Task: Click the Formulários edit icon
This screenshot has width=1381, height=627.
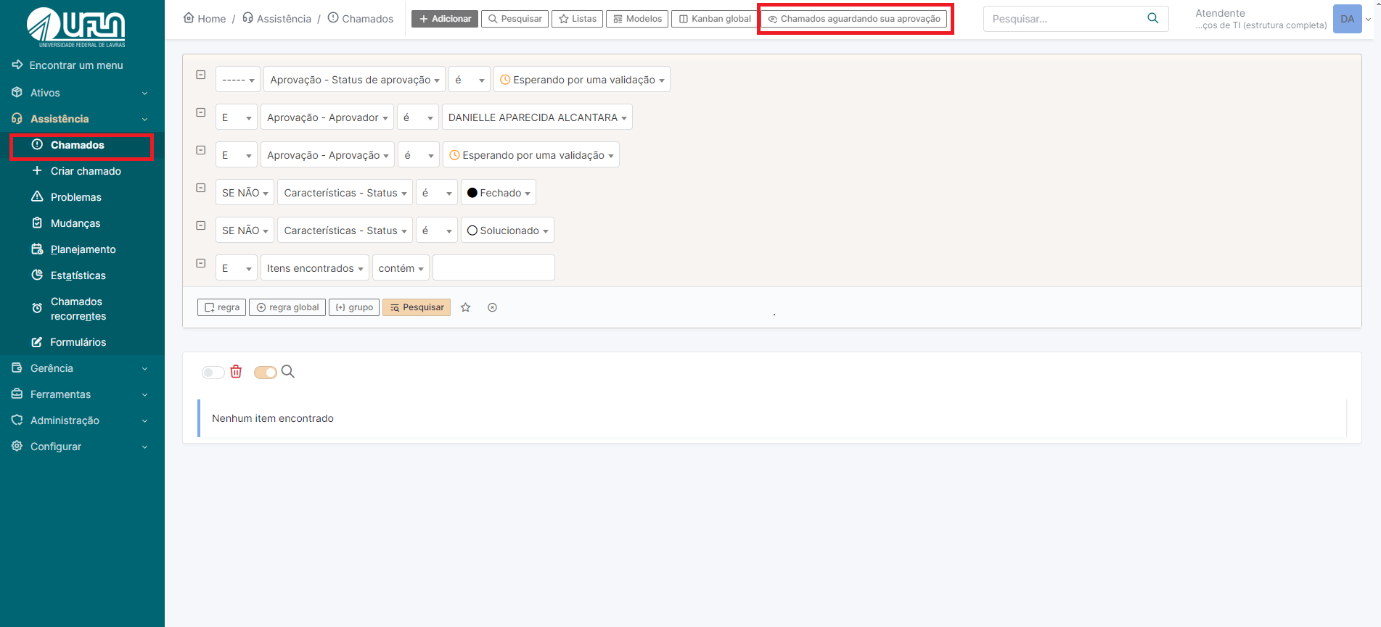Action: point(37,342)
